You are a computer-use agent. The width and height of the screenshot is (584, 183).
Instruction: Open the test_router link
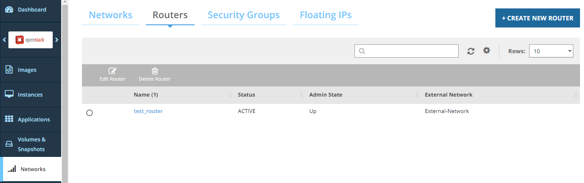pyautogui.click(x=148, y=111)
